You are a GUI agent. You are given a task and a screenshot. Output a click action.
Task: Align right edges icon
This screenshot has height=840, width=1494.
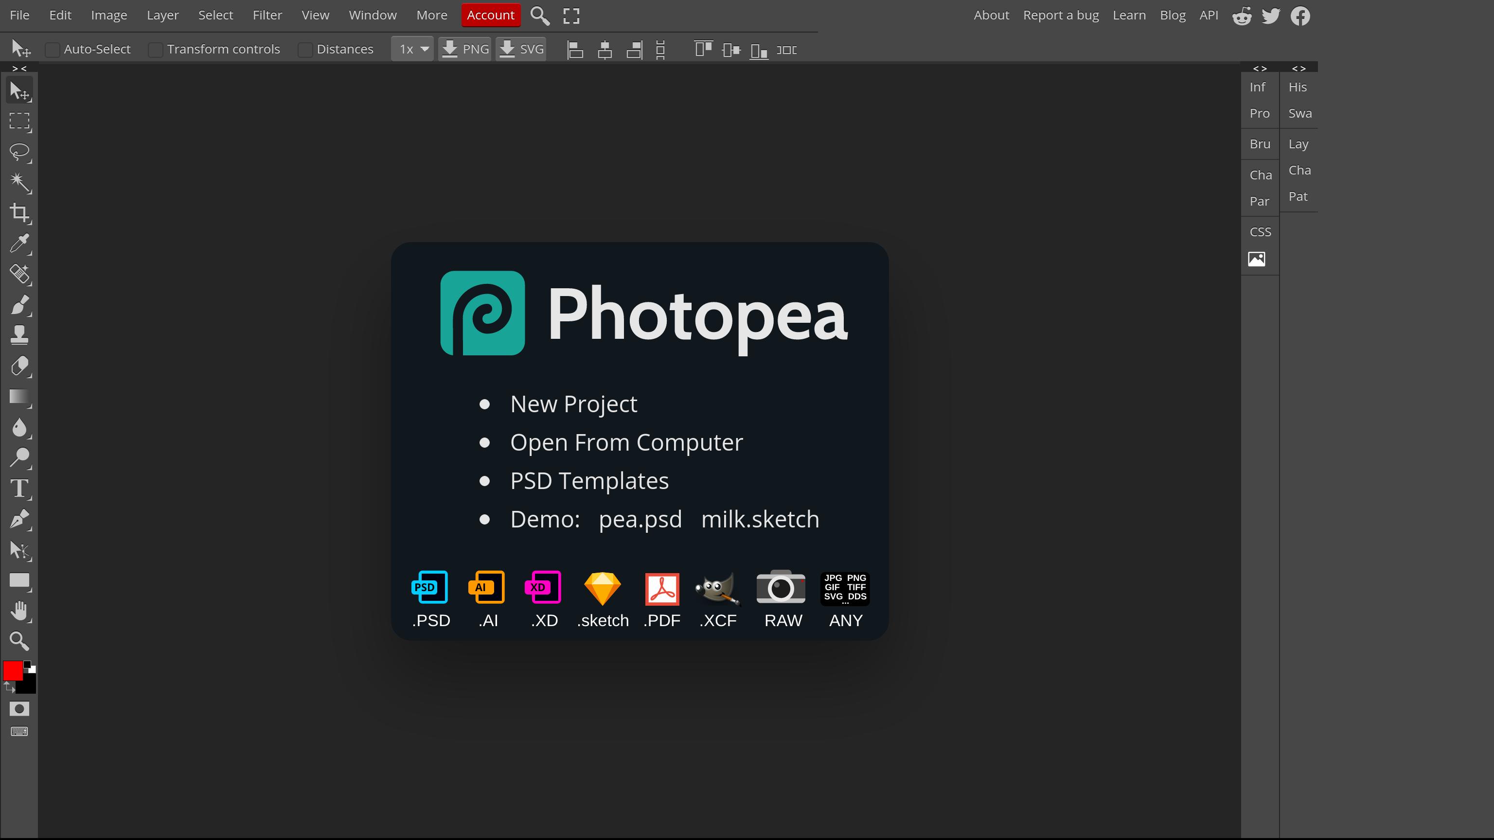coord(635,50)
